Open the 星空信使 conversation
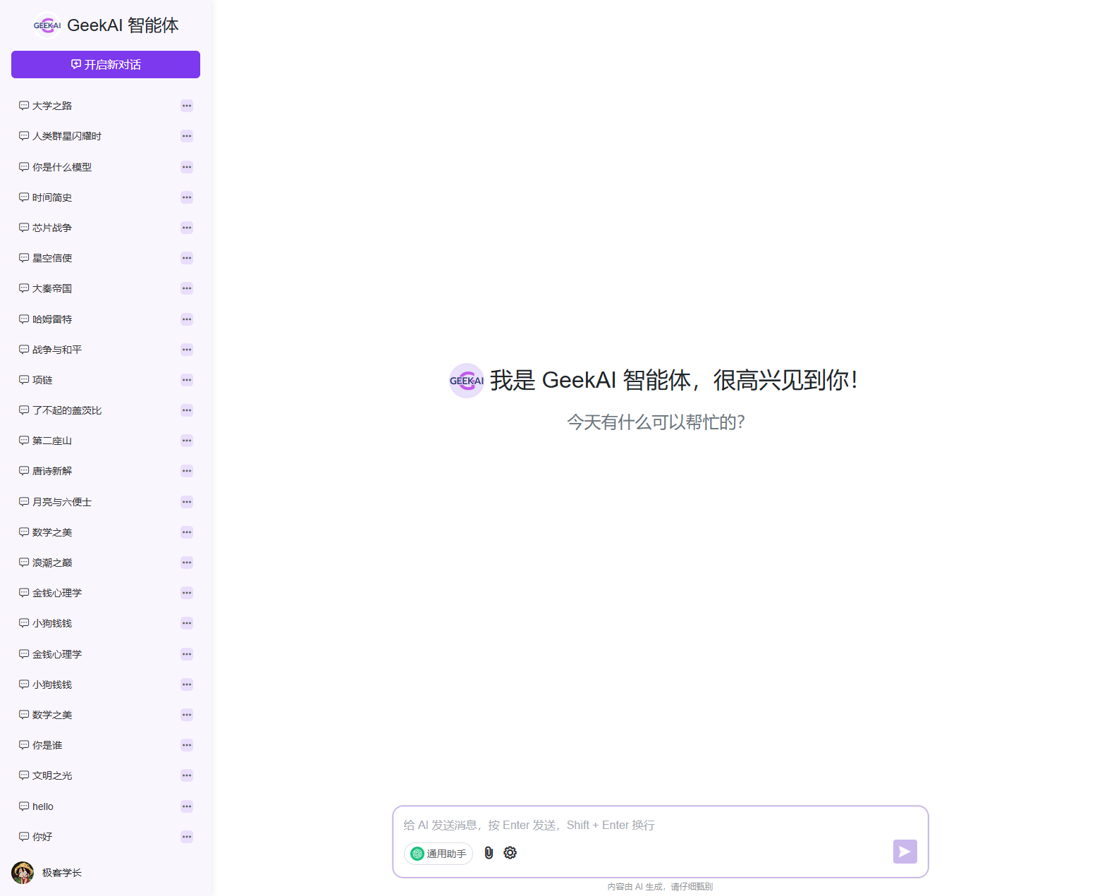Image resolution: width=1109 pixels, height=896 pixels. click(106, 258)
